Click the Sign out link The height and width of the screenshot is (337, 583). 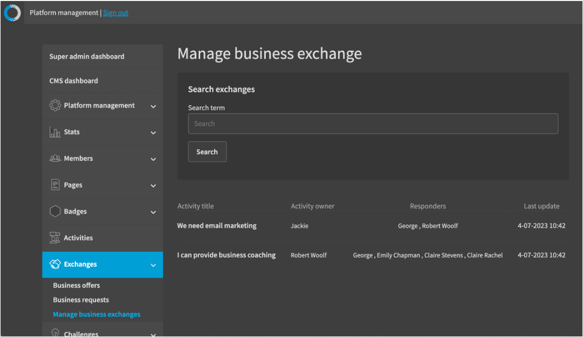[115, 12]
